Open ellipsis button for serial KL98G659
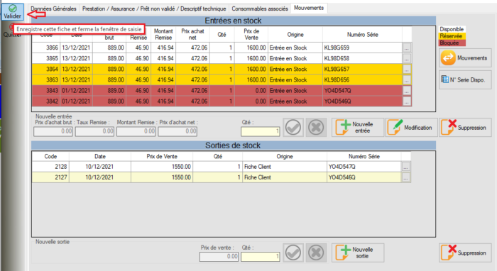Image resolution: width=497 pixels, height=271 pixels. tap(407, 48)
